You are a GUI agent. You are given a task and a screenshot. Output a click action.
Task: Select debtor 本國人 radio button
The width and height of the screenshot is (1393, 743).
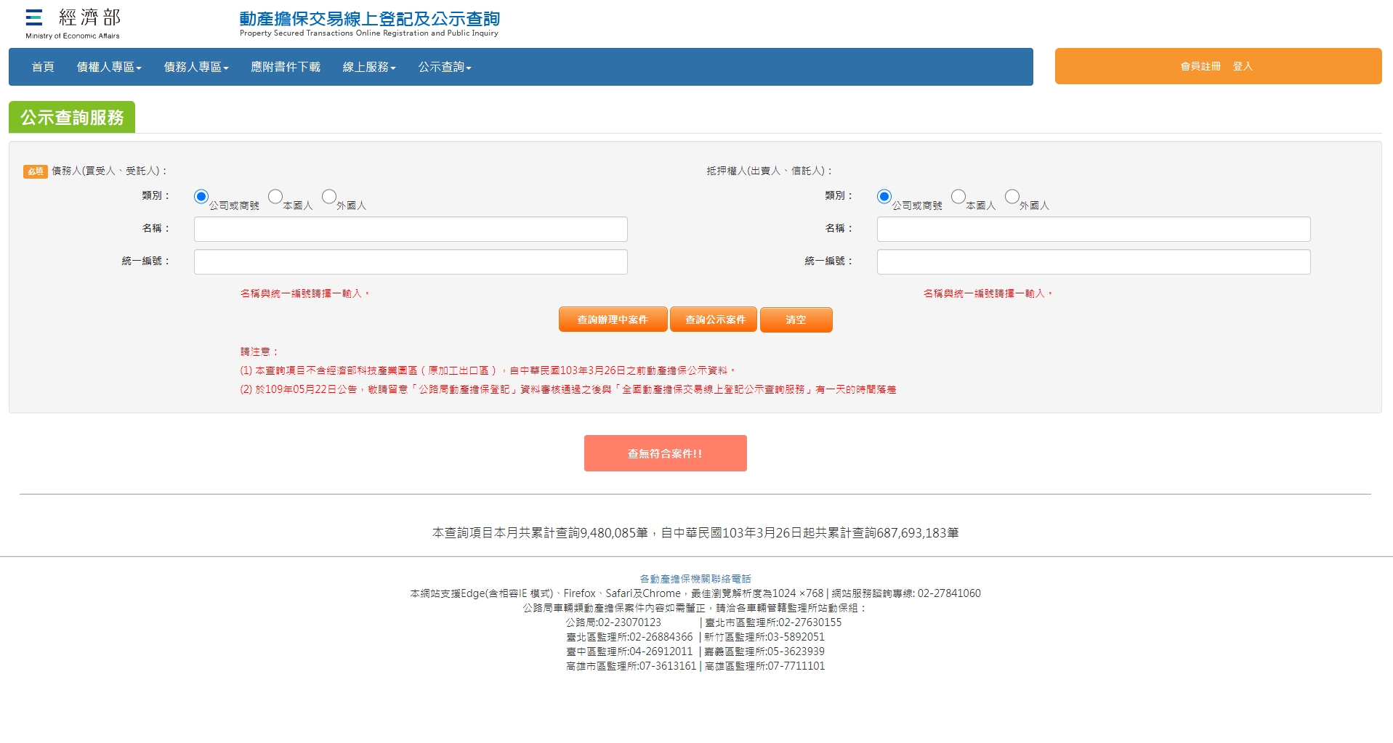click(x=275, y=197)
